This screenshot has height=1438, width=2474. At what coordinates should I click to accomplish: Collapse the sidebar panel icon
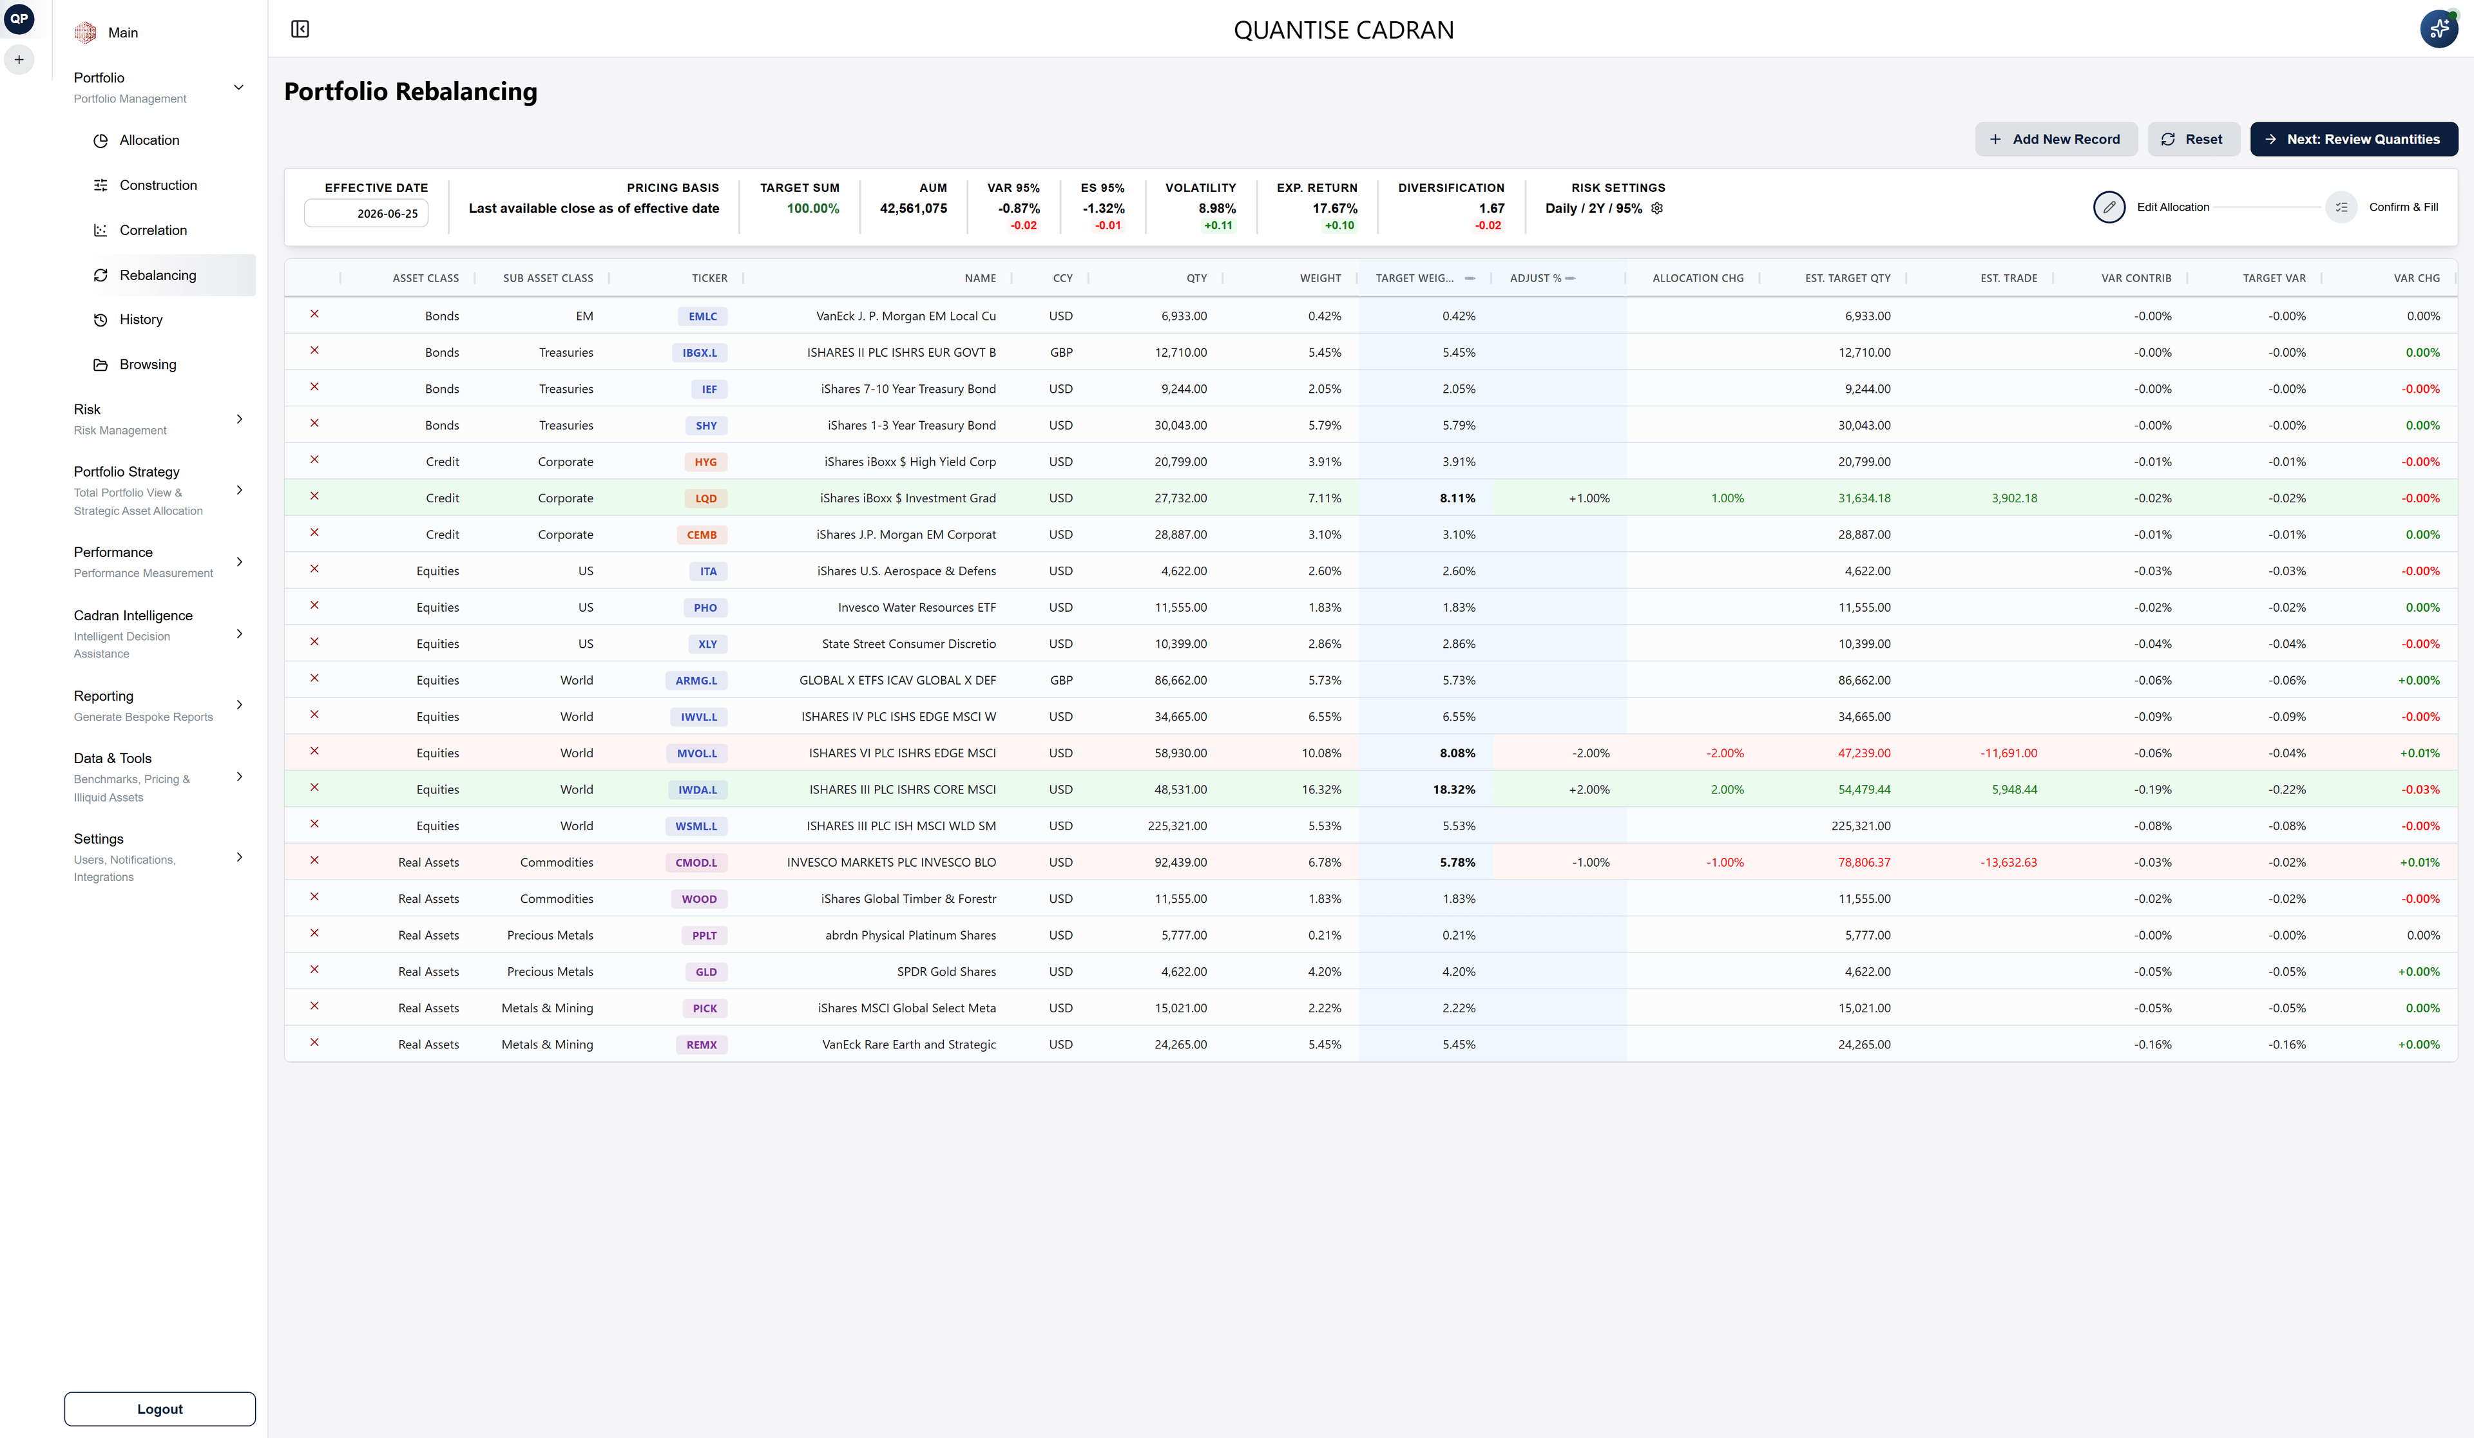coord(300,30)
